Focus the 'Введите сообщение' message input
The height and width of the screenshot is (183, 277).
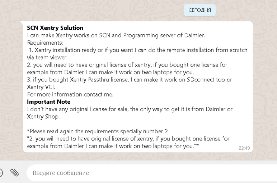(x=144, y=173)
